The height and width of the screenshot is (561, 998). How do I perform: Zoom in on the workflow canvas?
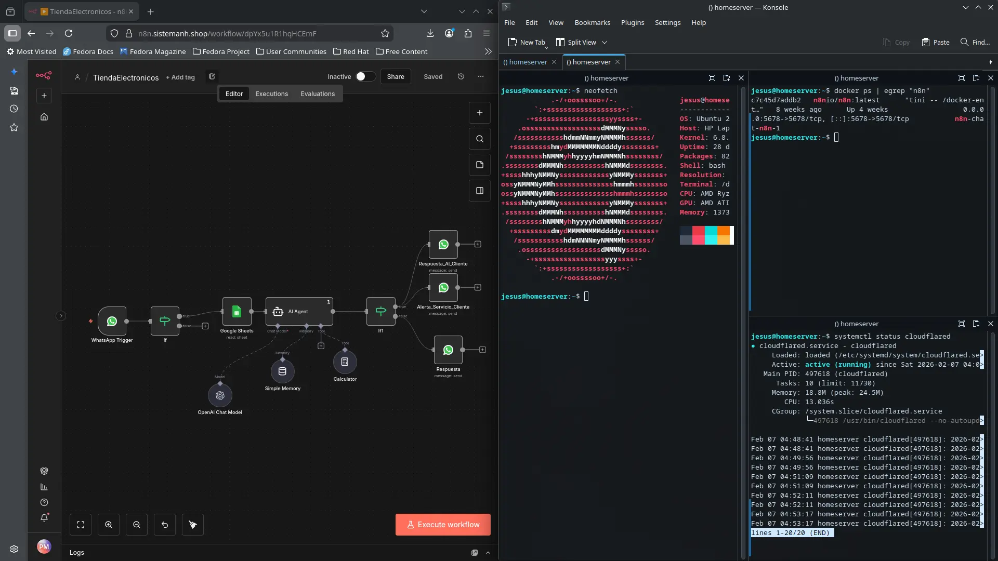pos(109,524)
